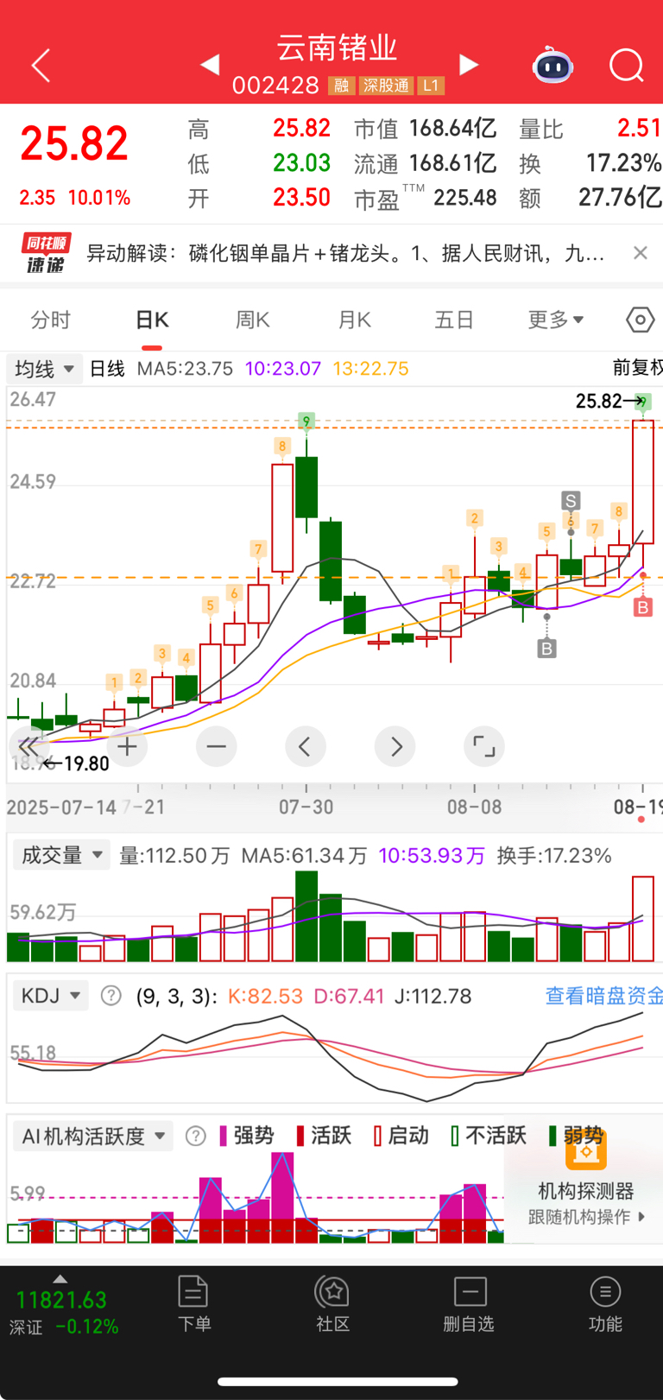Image resolution: width=663 pixels, height=1400 pixels.
Task: Expand the AI机构活跃度 indicator dropdown
Action: 93,1136
